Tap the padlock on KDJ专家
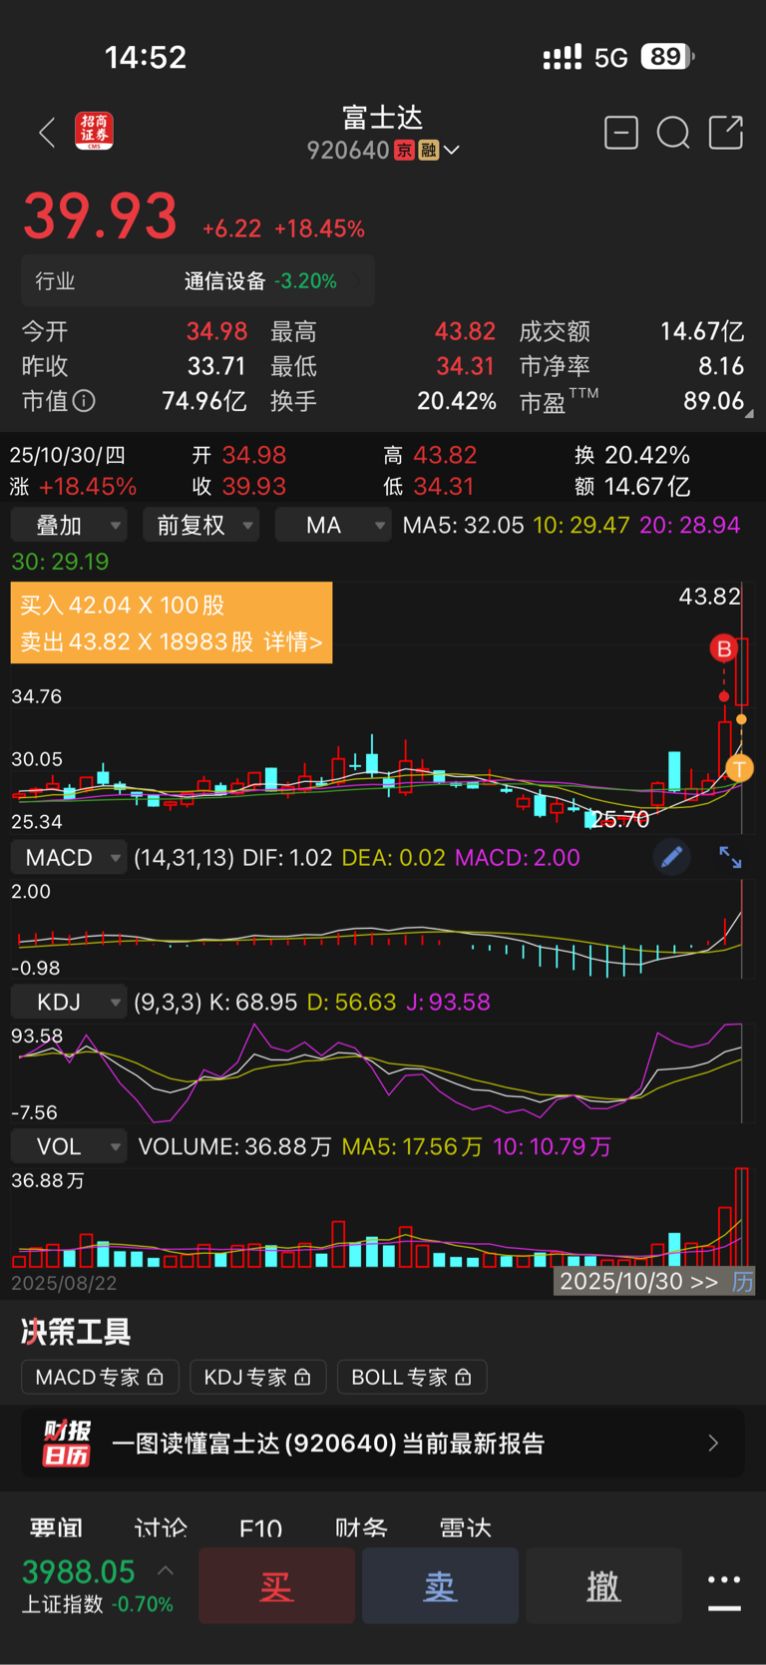 pyautogui.click(x=302, y=1377)
